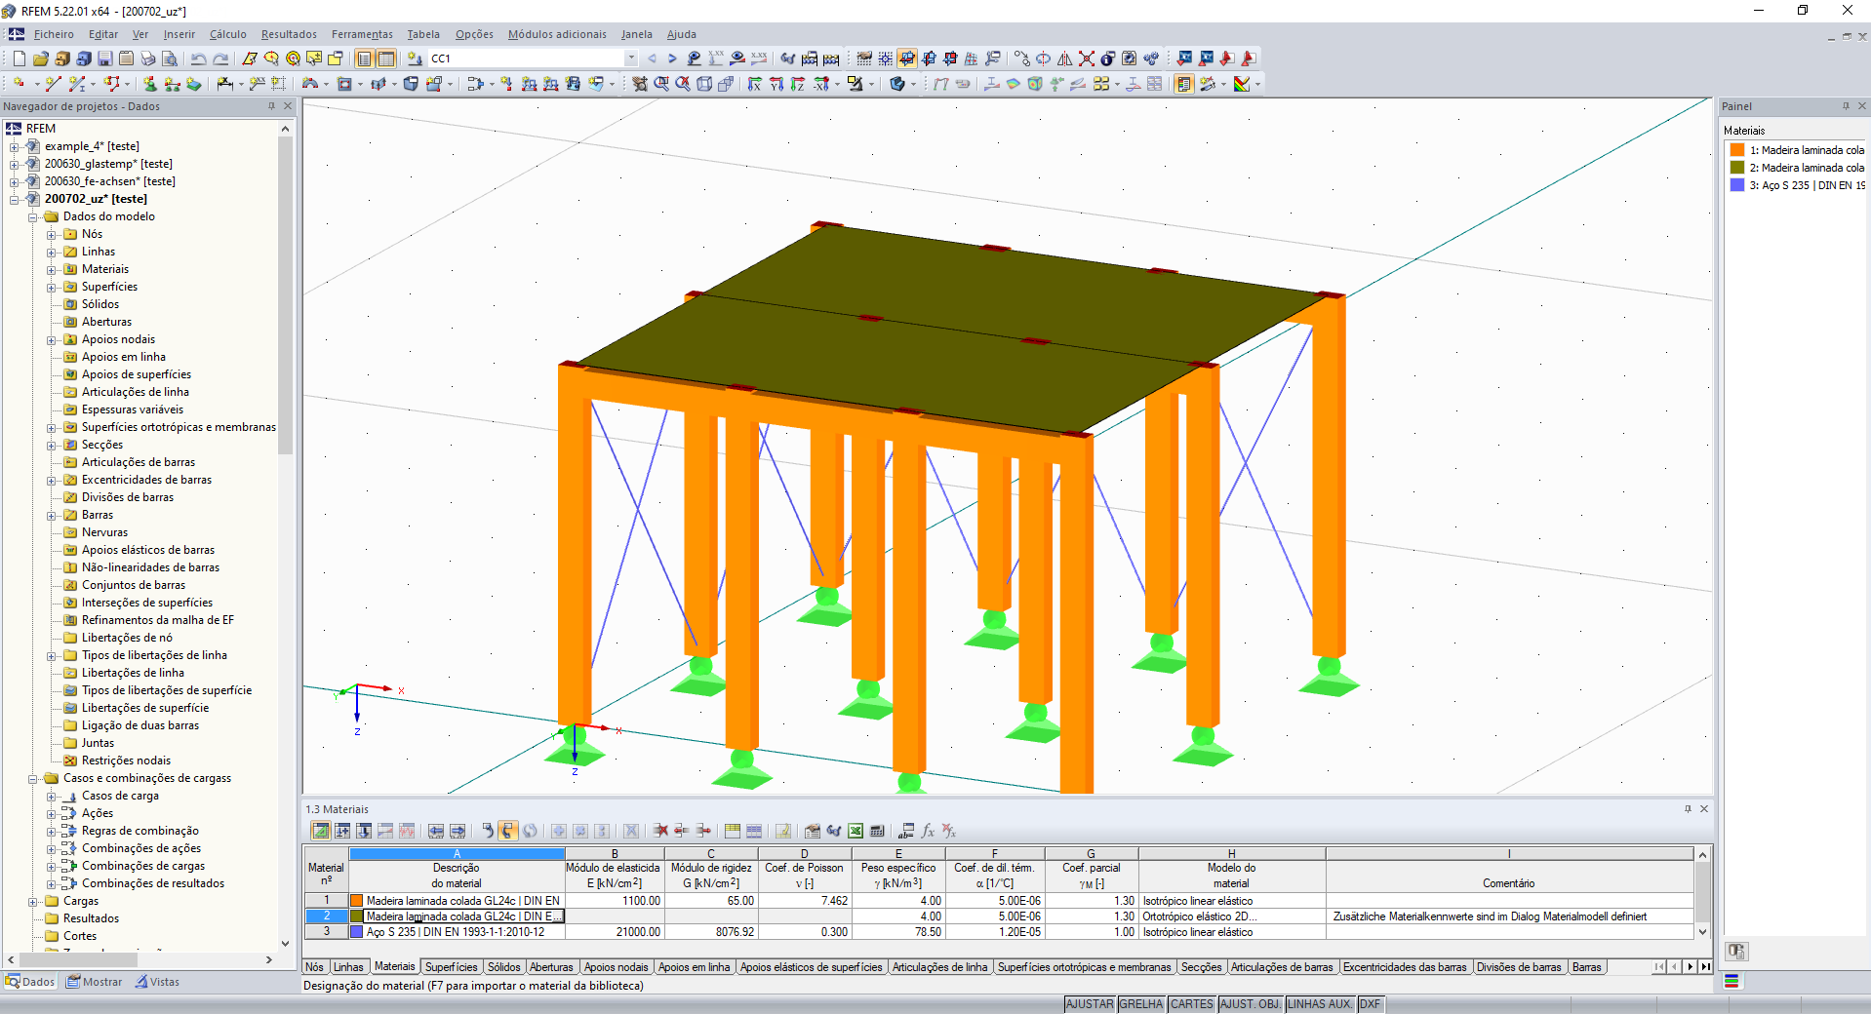Open the formula editor fx icon
This screenshot has width=1871, height=1014.
pos(928,831)
